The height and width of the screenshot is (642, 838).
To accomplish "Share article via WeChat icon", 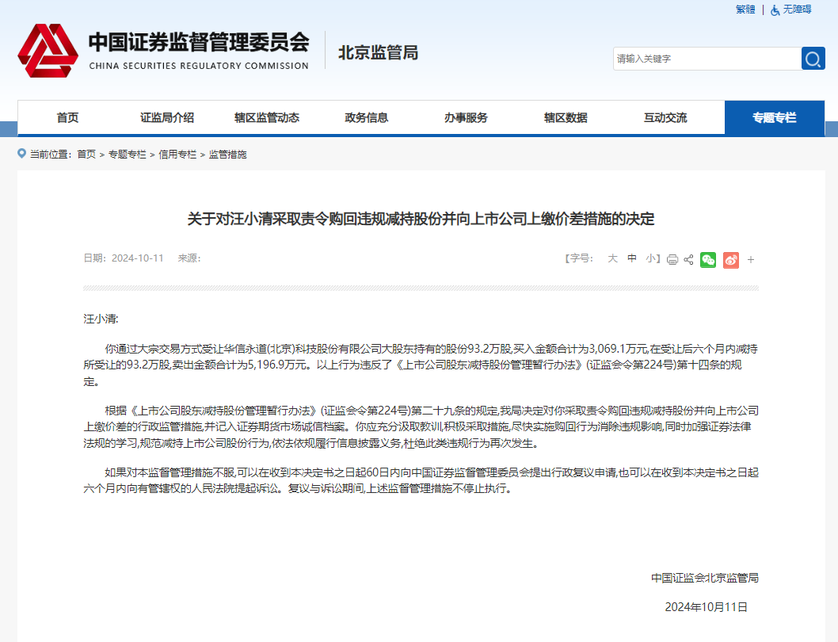I will pyautogui.click(x=708, y=259).
